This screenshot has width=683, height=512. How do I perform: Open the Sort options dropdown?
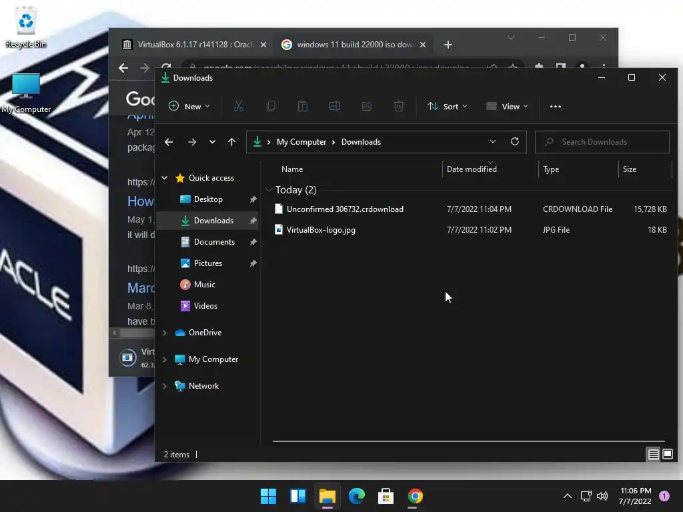click(x=448, y=106)
